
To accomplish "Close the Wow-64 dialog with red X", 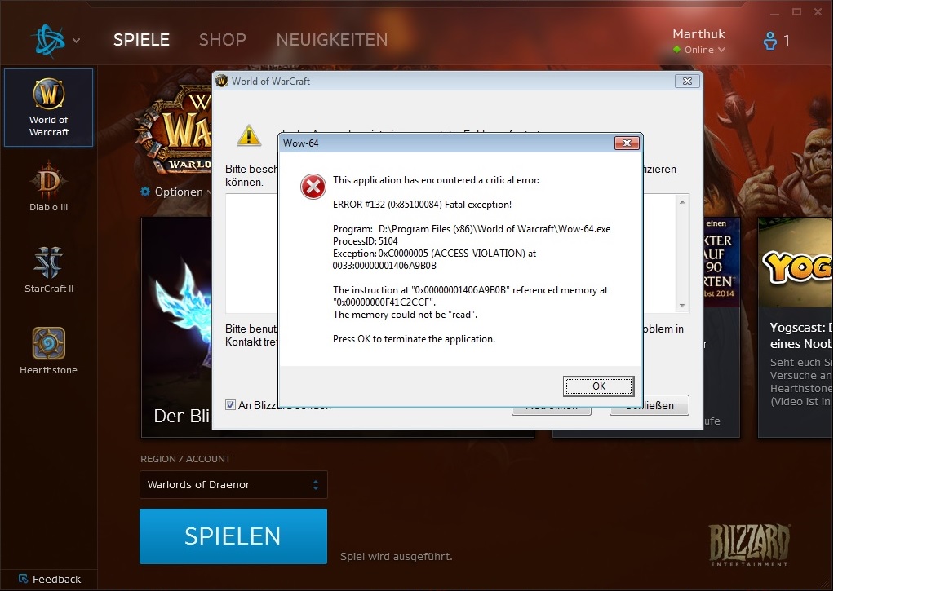I will 627,143.
